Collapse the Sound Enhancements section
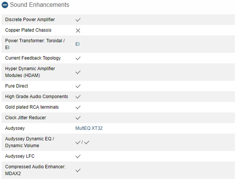This screenshot has width=236, height=180. [x=5, y=5]
